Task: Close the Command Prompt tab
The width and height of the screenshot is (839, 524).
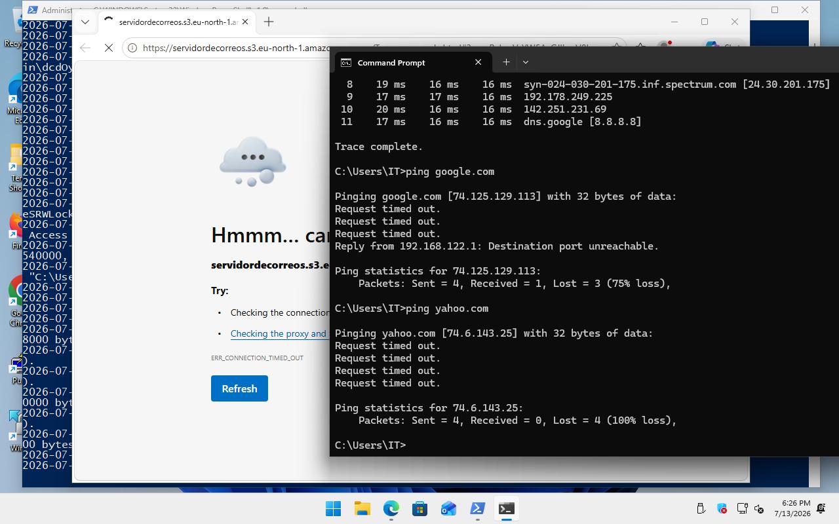Action: click(x=478, y=62)
